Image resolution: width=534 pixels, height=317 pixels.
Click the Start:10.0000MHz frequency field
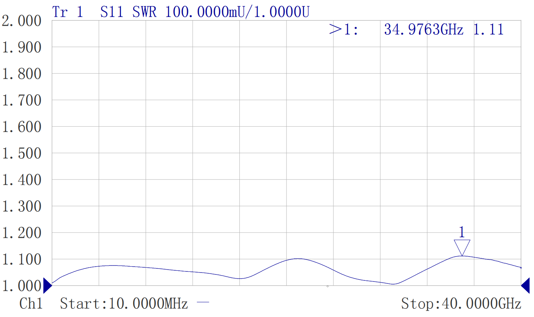(124, 304)
